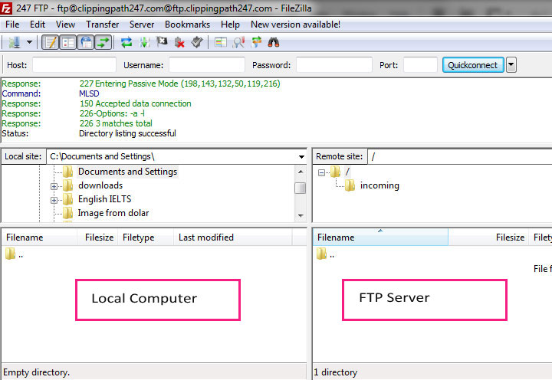Sort local files by Filetype column
The height and width of the screenshot is (380, 552).
pos(146,237)
